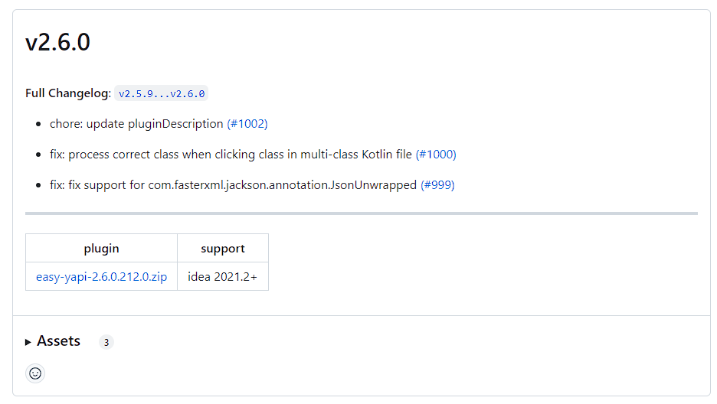Open pull request #1000

(x=436, y=155)
